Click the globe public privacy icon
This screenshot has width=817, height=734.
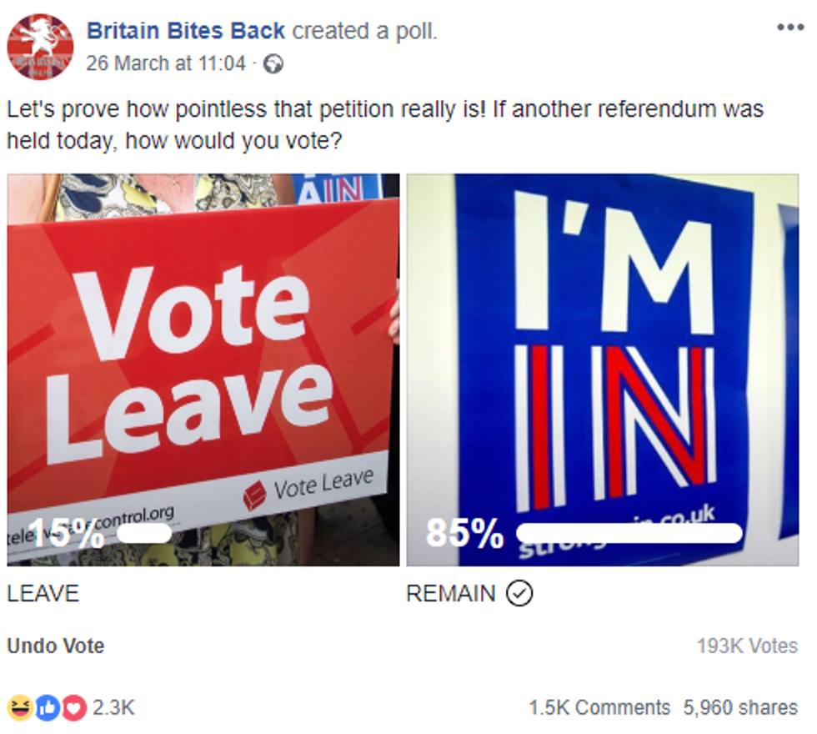[x=273, y=63]
